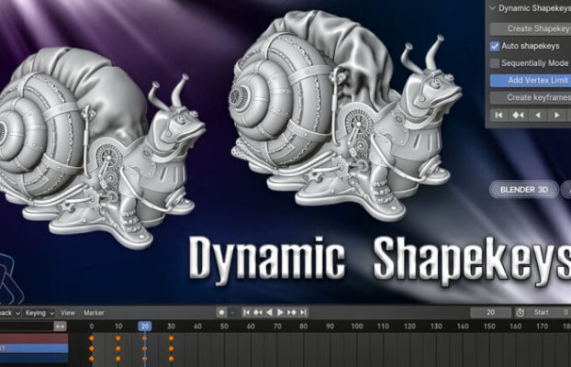Jump to next keyframe in timeline header
The width and height of the screenshot is (571, 367).
click(x=292, y=312)
